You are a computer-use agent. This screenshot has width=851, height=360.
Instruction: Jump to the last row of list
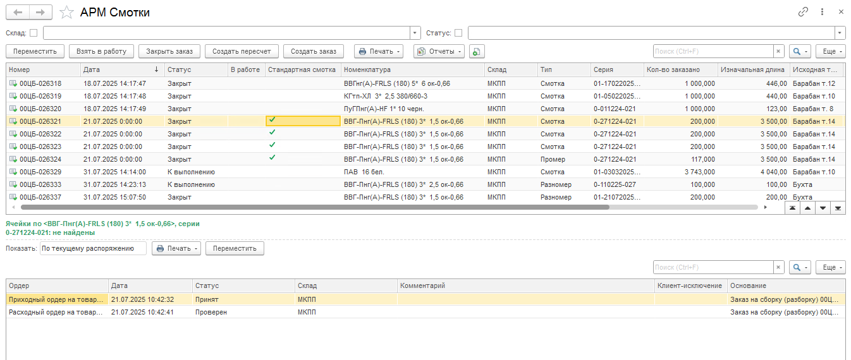838,207
